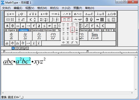
Task: Open the miscellaneous symbols palette ∂∞ℓ
Action: [89, 14]
